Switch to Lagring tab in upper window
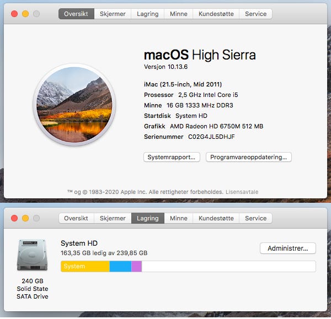This screenshot has height=319, width=331. click(x=147, y=14)
